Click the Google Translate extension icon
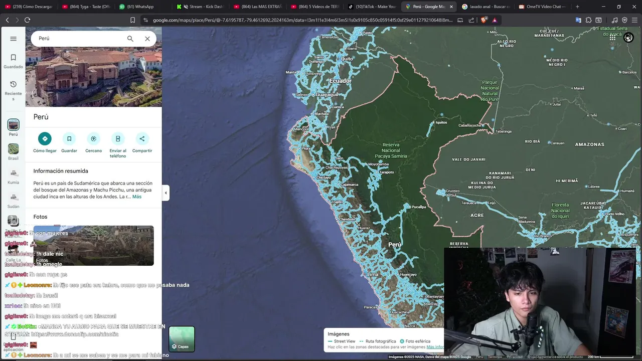The image size is (642, 361). (x=578, y=20)
